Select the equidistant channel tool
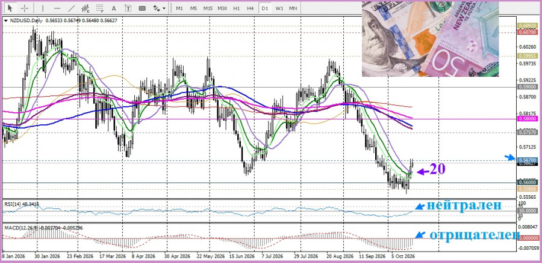 pos(86,8)
